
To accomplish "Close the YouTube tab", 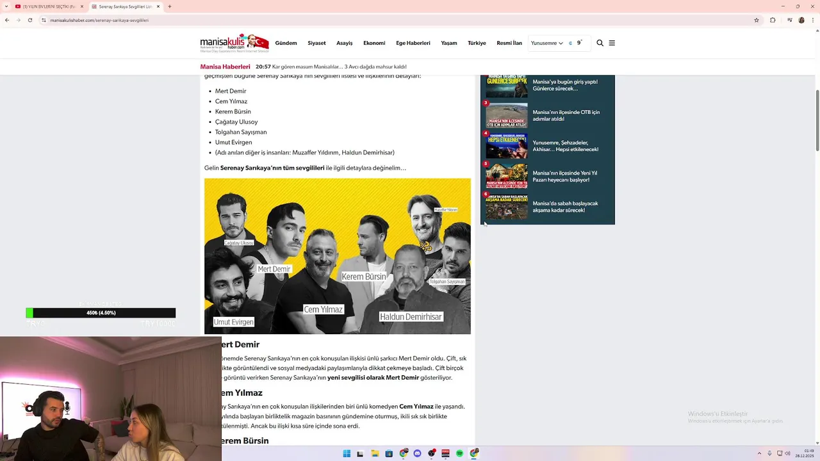I will (x=82, y=6).
